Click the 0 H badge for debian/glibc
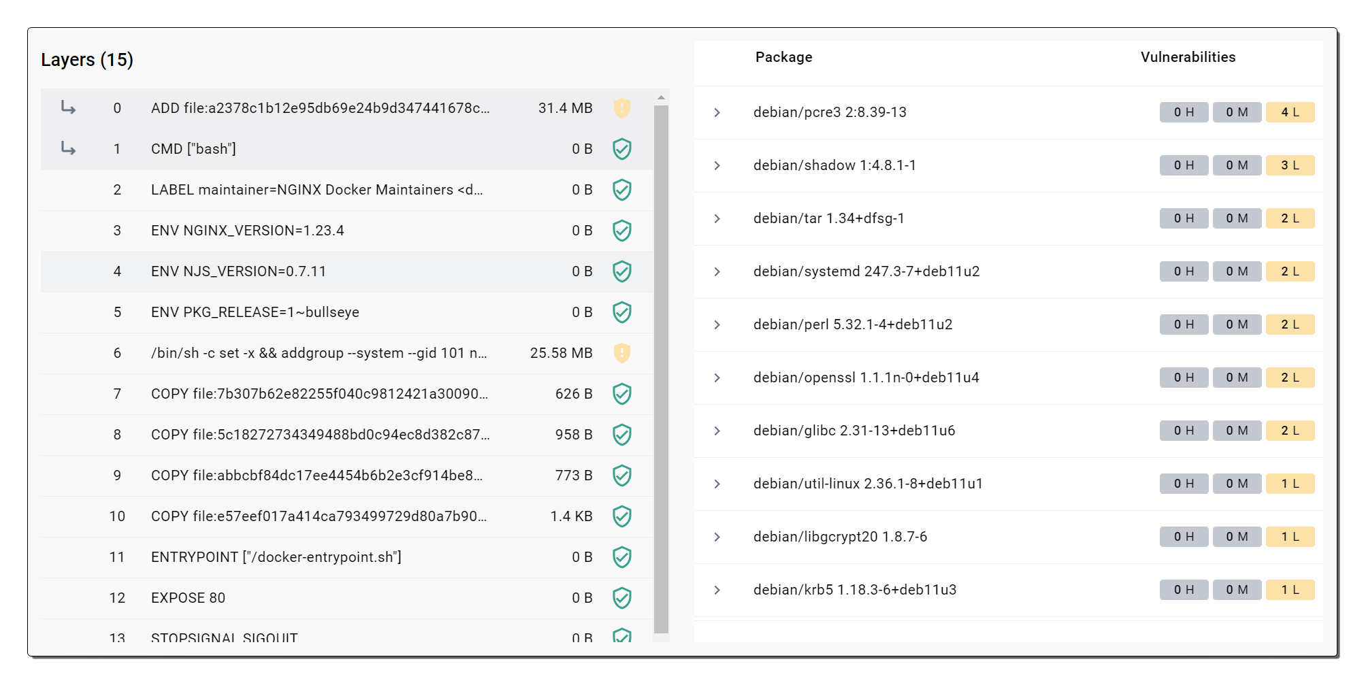Image resolution: width=1364 pixels, height=683 pixels. click(x=1184, y=431)
